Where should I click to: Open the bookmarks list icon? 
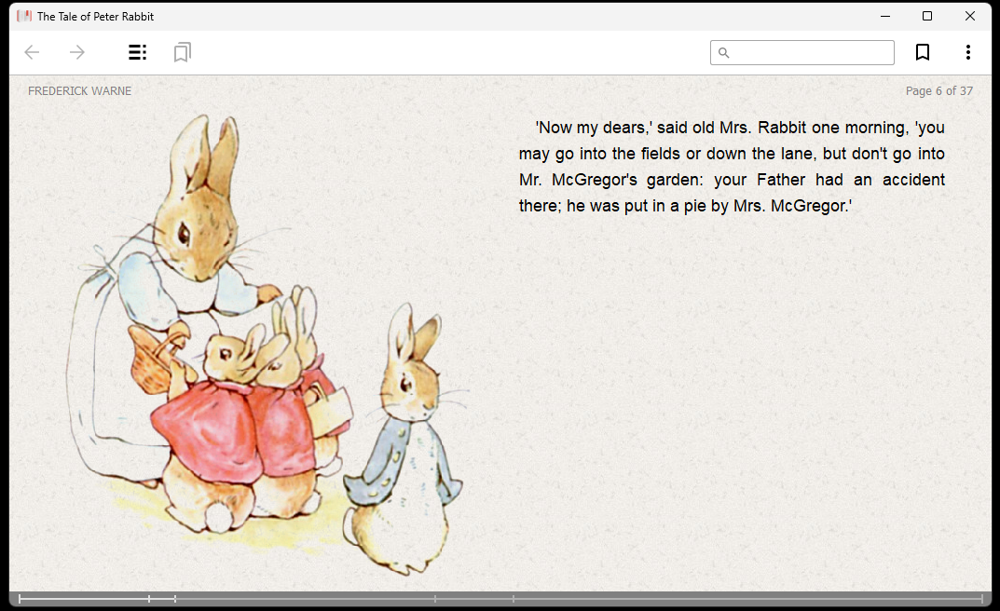[x=183, y=52]
